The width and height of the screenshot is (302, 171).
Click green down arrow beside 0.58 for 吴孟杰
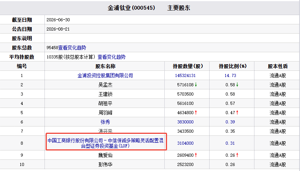pos(237,85)
